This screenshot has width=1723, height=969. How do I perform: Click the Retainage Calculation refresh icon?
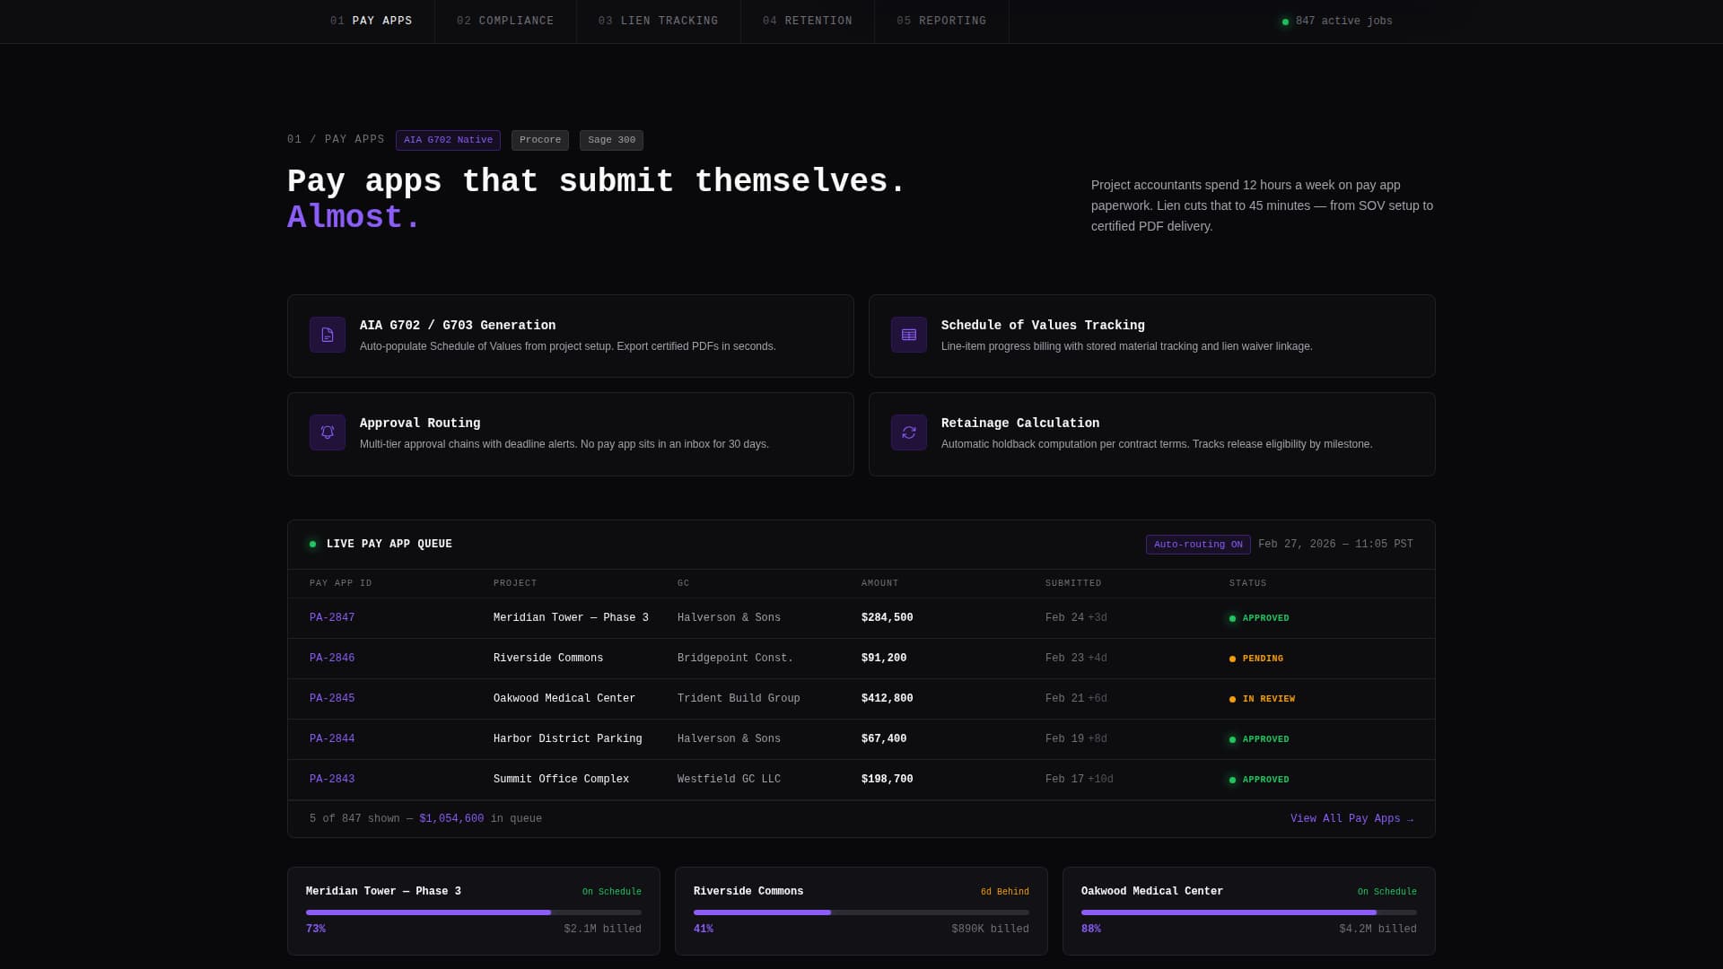click(x=909, y=432)
